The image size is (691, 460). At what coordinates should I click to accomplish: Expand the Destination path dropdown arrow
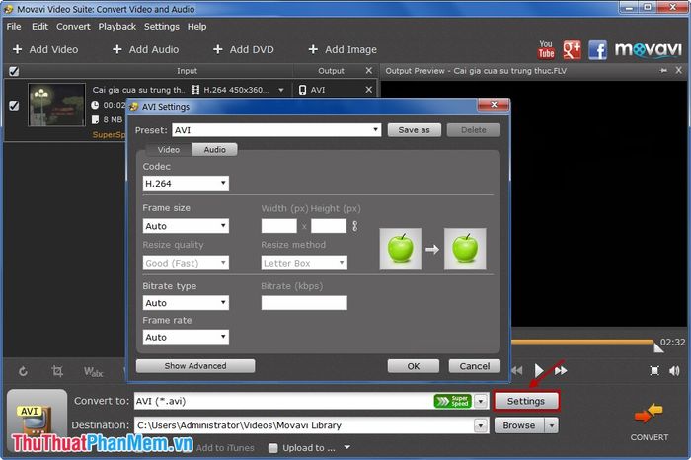[481, 425]
